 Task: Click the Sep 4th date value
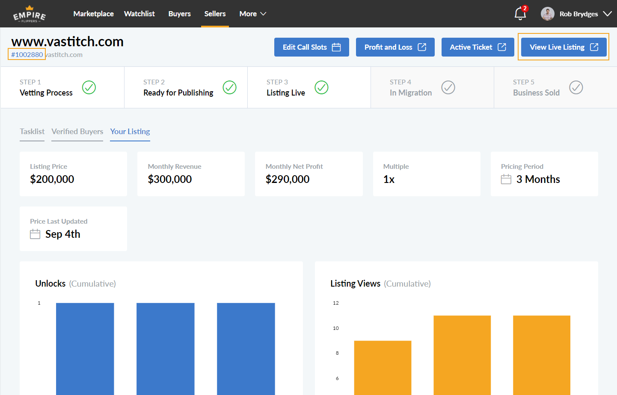tap(63, 234)
